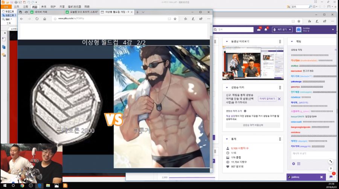
Task: Choose the muscular beach character image
Action: pyautogui.click(x=162, y=107)
